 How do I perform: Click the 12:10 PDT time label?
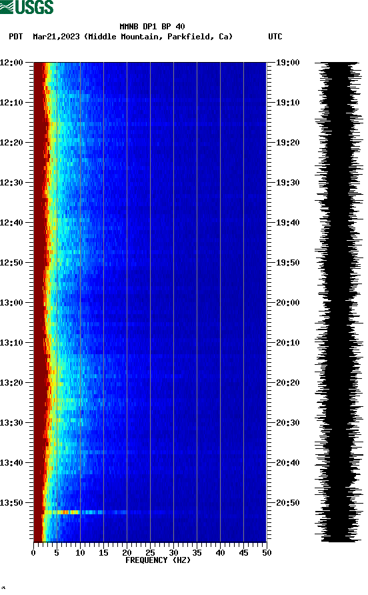coord(11,103)
